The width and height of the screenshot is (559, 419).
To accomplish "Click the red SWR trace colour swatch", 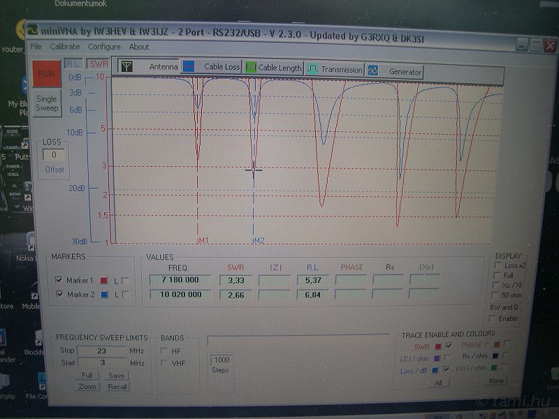I will (437, 346).
